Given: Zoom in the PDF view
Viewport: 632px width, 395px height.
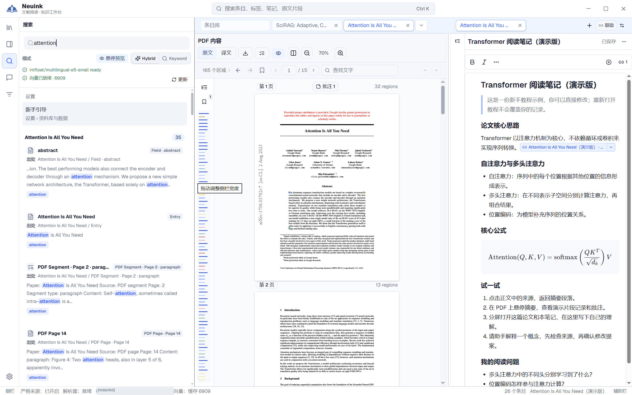Looking at the screenshot, I should tap(340, 53).
